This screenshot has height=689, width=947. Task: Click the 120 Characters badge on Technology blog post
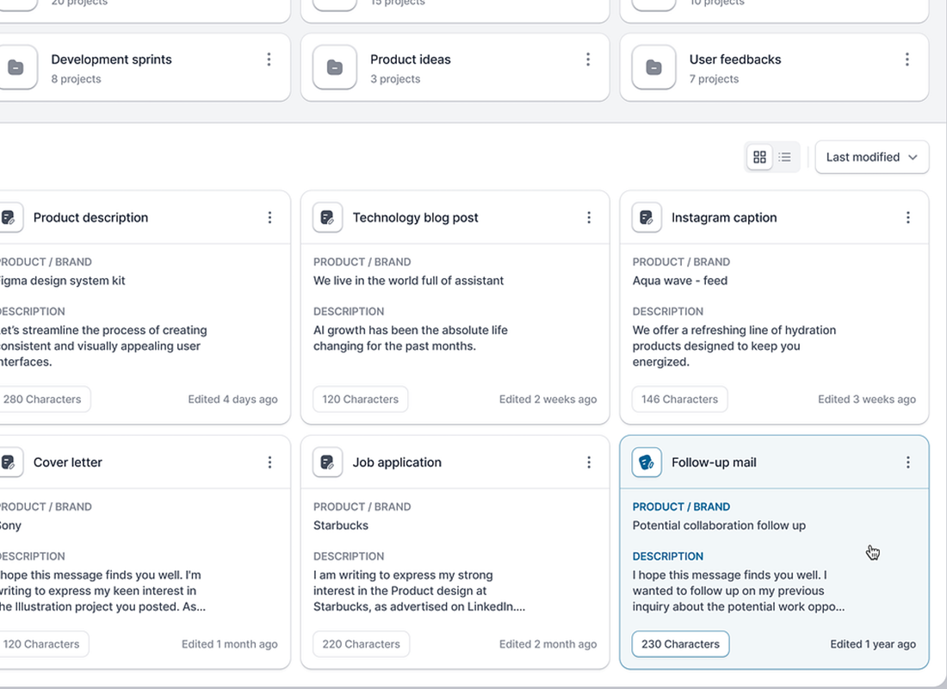360,399
